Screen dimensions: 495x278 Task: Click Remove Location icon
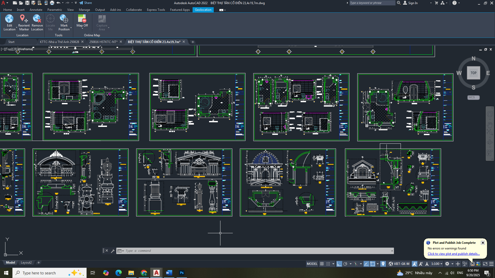37,19
